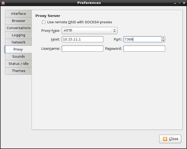Enable remote DNS with SOCKS4 proxies

tap(44, 22)
